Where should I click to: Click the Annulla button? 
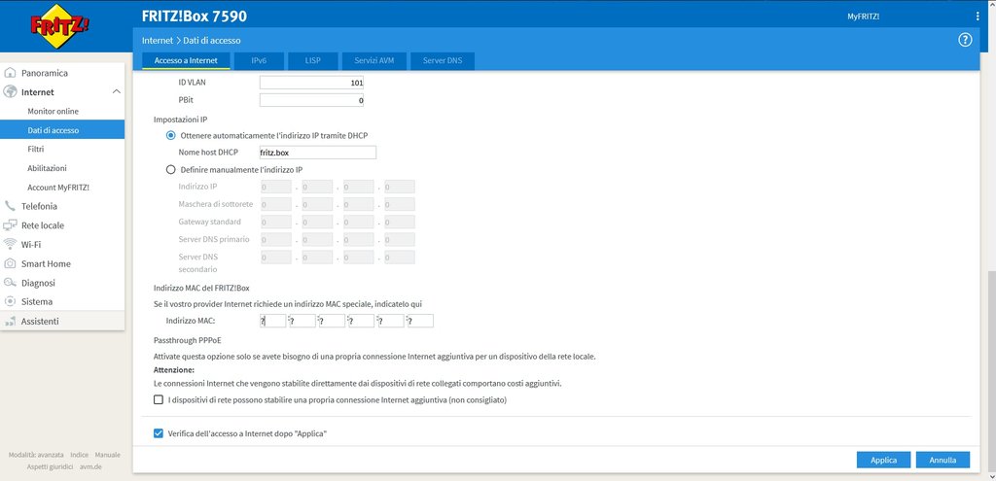943,460
